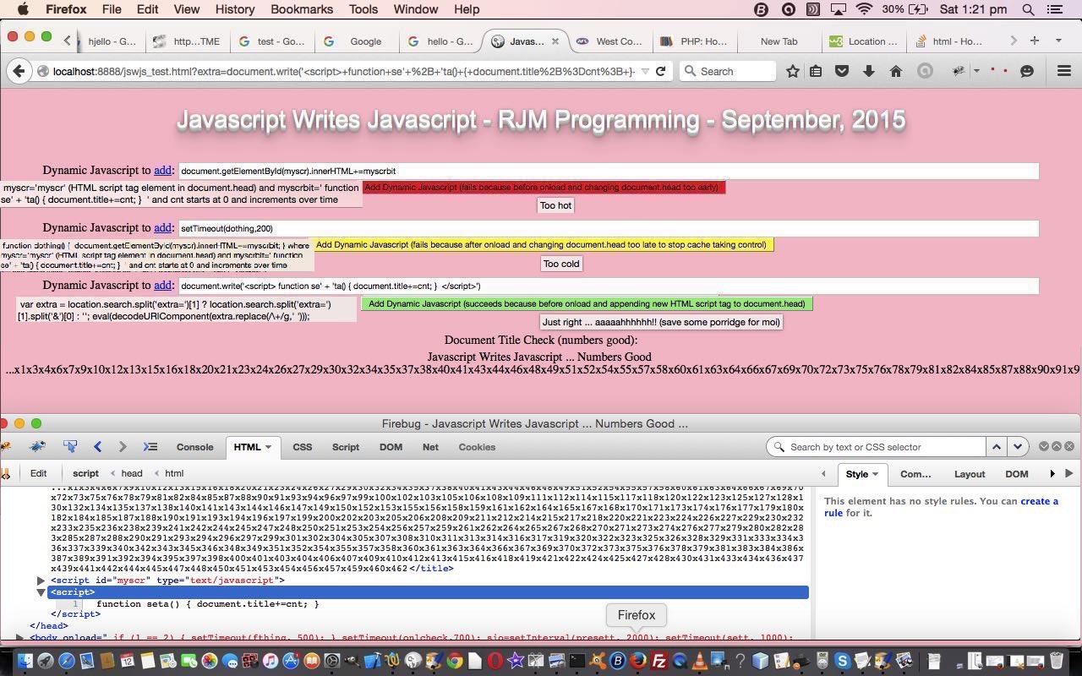
Task: Switch to Layout side panel tab
Action: point(970,474)
